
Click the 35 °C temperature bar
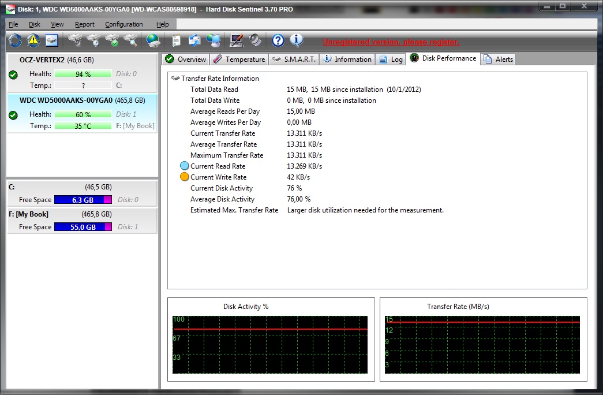tap(83, 126)
